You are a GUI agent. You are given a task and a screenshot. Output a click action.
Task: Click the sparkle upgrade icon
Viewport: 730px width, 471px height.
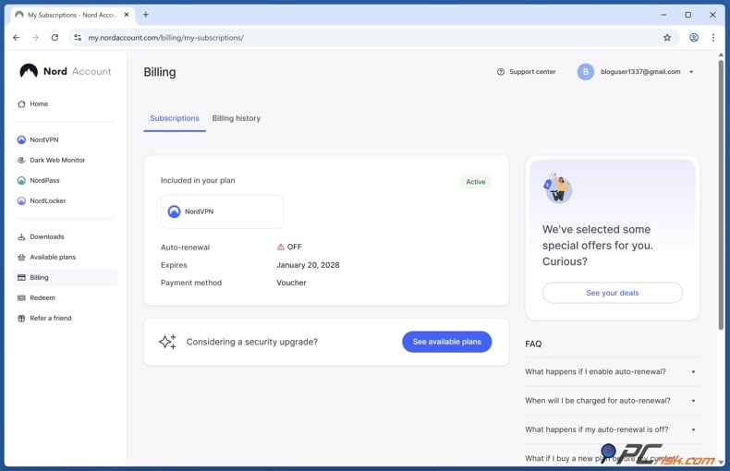pyautogui.click(x=167, y=342)
